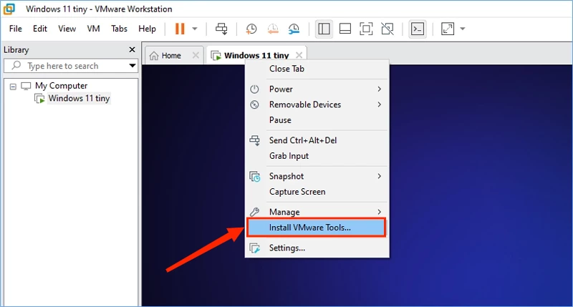Click revert to snapshot toolbar icon

[x=273, y=29]
